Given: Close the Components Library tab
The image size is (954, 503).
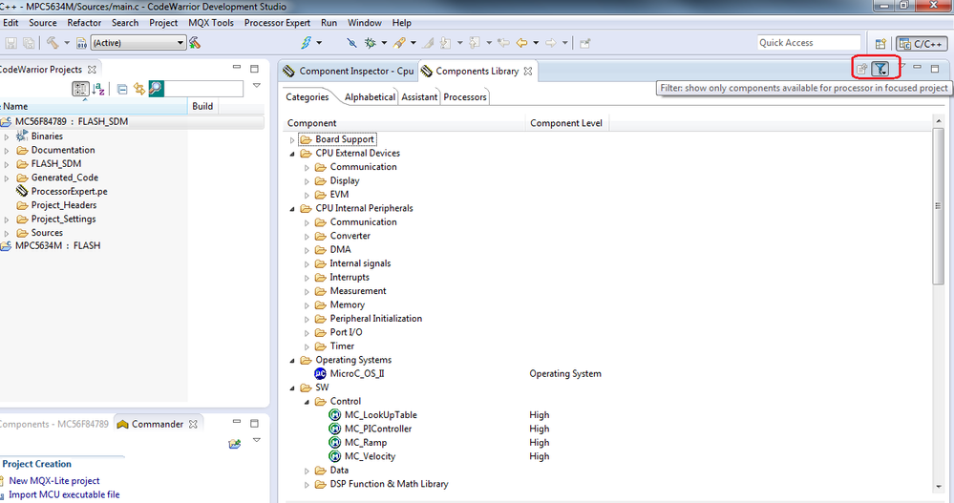Looking at the screenshot, I should [528, 72].
